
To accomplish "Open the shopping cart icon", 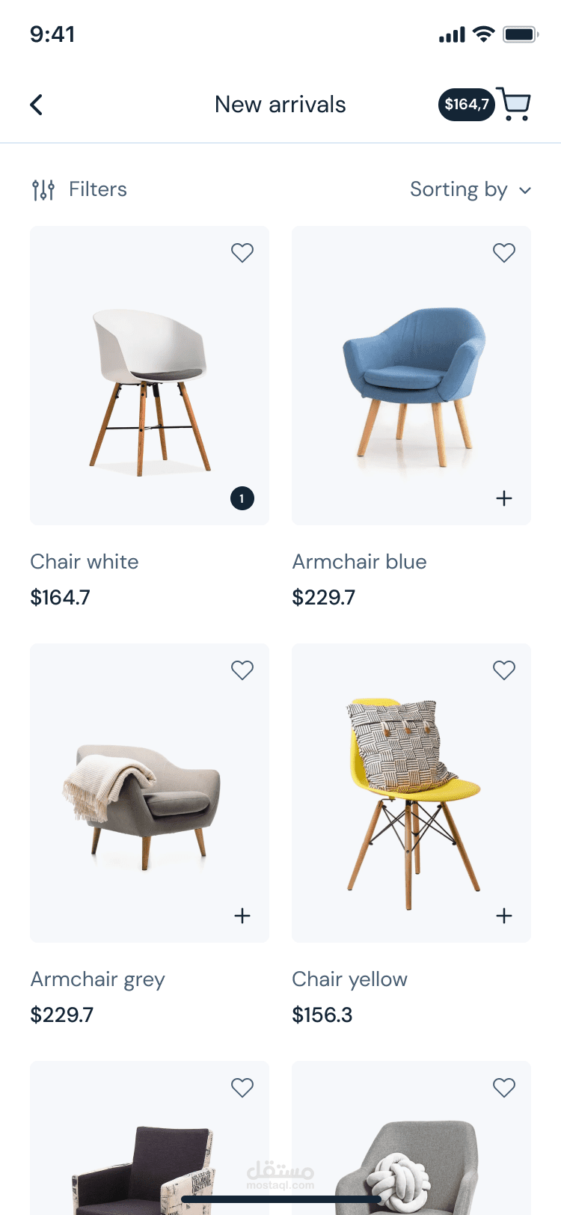I will pos(514,104).
